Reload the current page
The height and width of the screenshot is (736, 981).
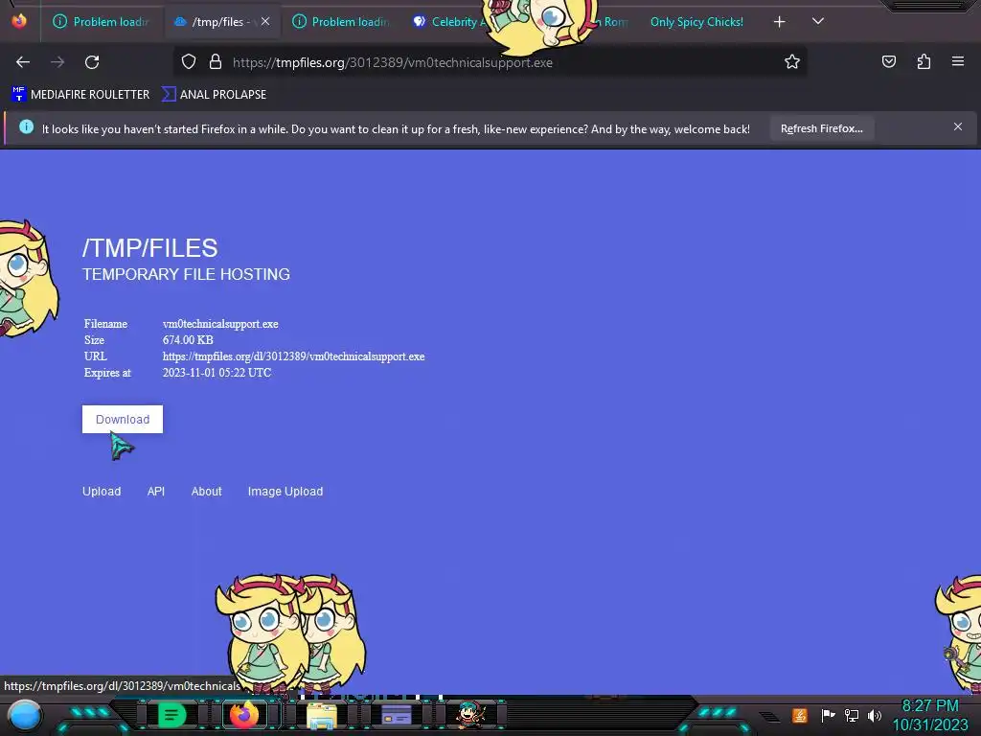click(x=92, y=62)
